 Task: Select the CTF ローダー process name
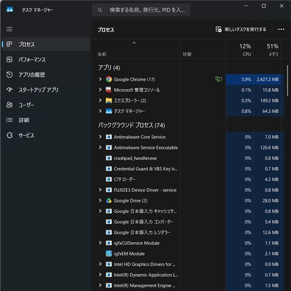click(124, 179)
